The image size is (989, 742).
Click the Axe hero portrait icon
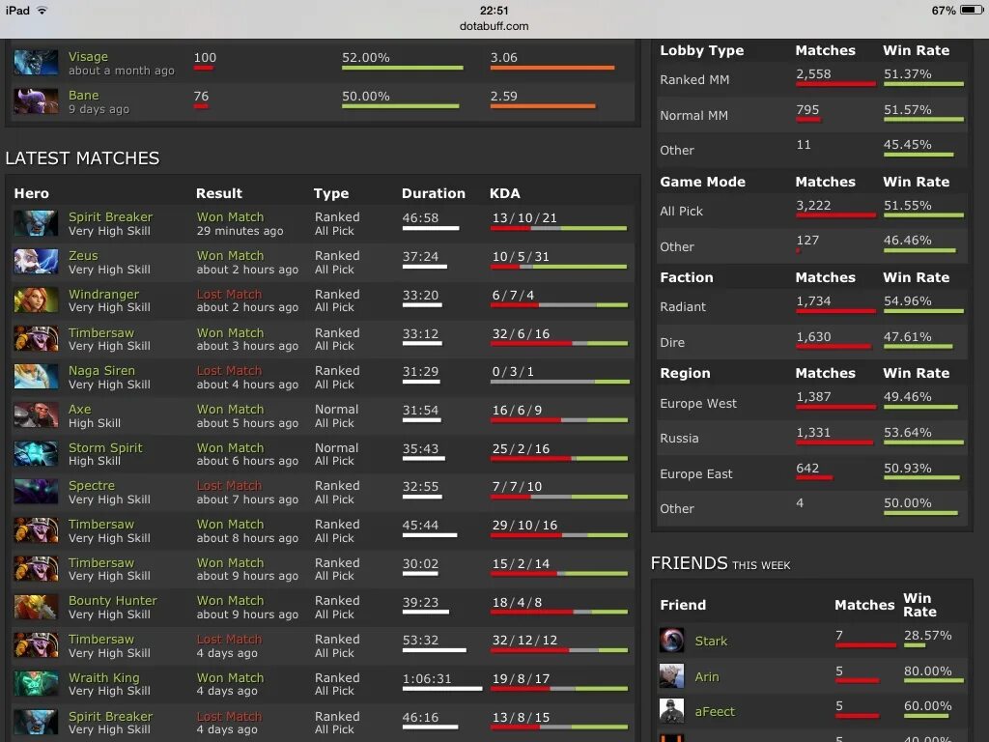click(x=36, y=415)
